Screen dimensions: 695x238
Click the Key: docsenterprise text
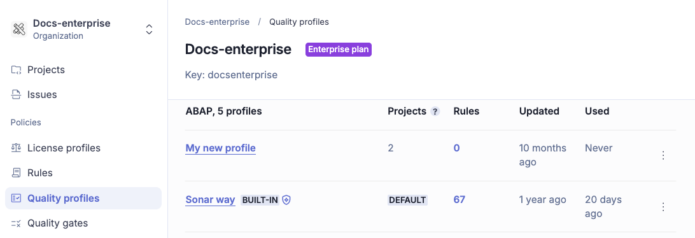coord(231,75)
